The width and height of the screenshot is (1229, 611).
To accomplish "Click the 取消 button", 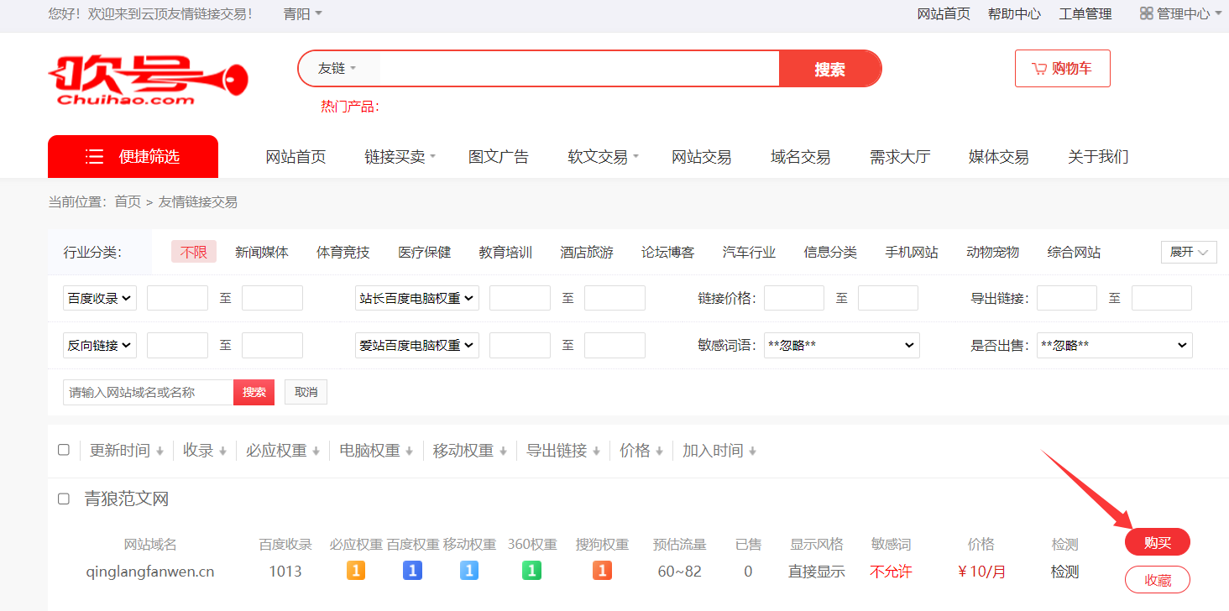I will pos(306,392).
